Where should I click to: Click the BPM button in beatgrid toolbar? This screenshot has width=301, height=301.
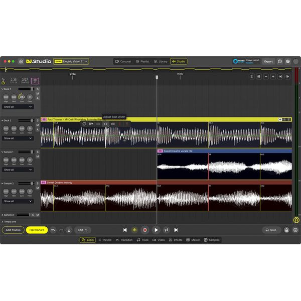click(x=91, y=124)
